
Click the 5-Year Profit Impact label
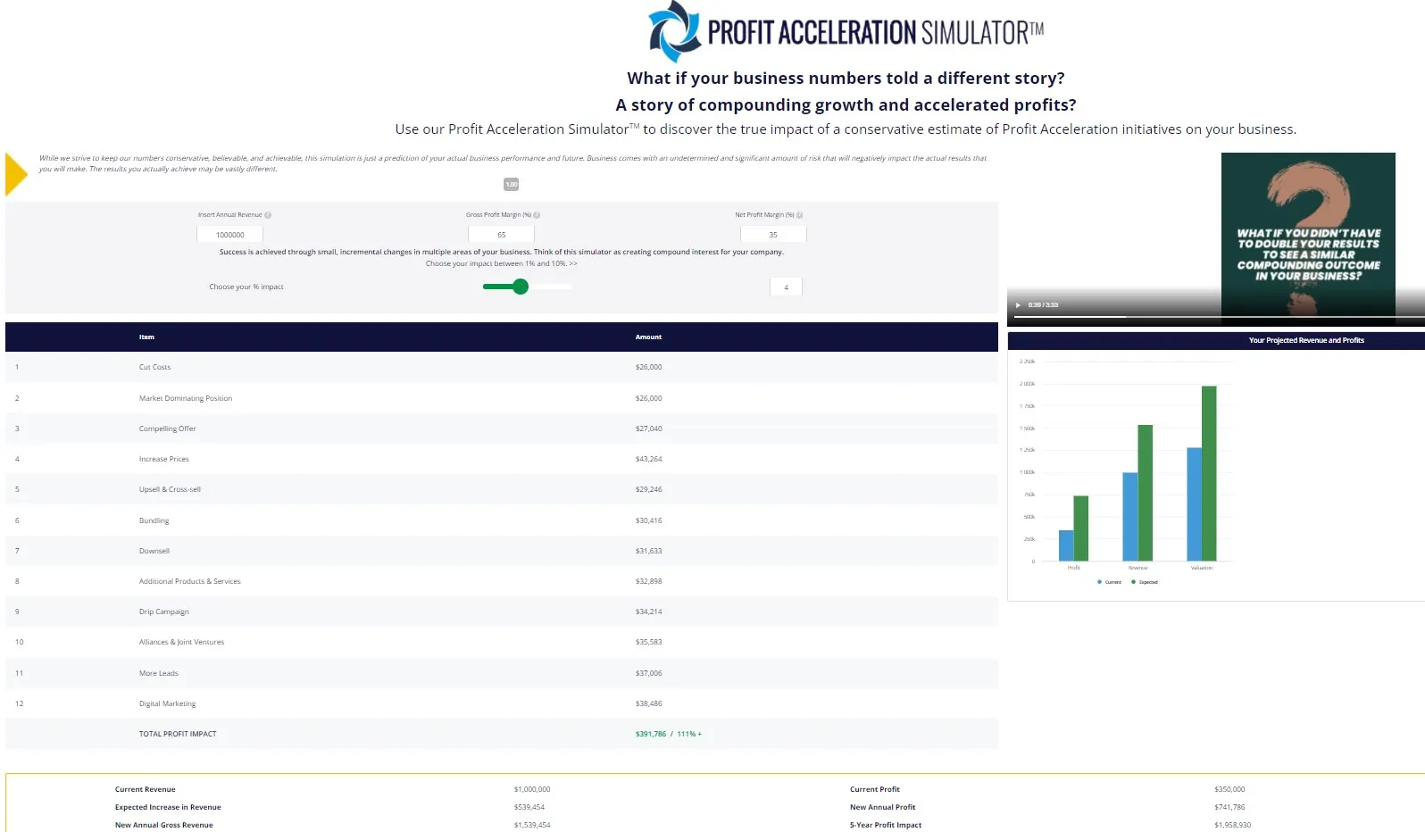[x=885, y=825]
